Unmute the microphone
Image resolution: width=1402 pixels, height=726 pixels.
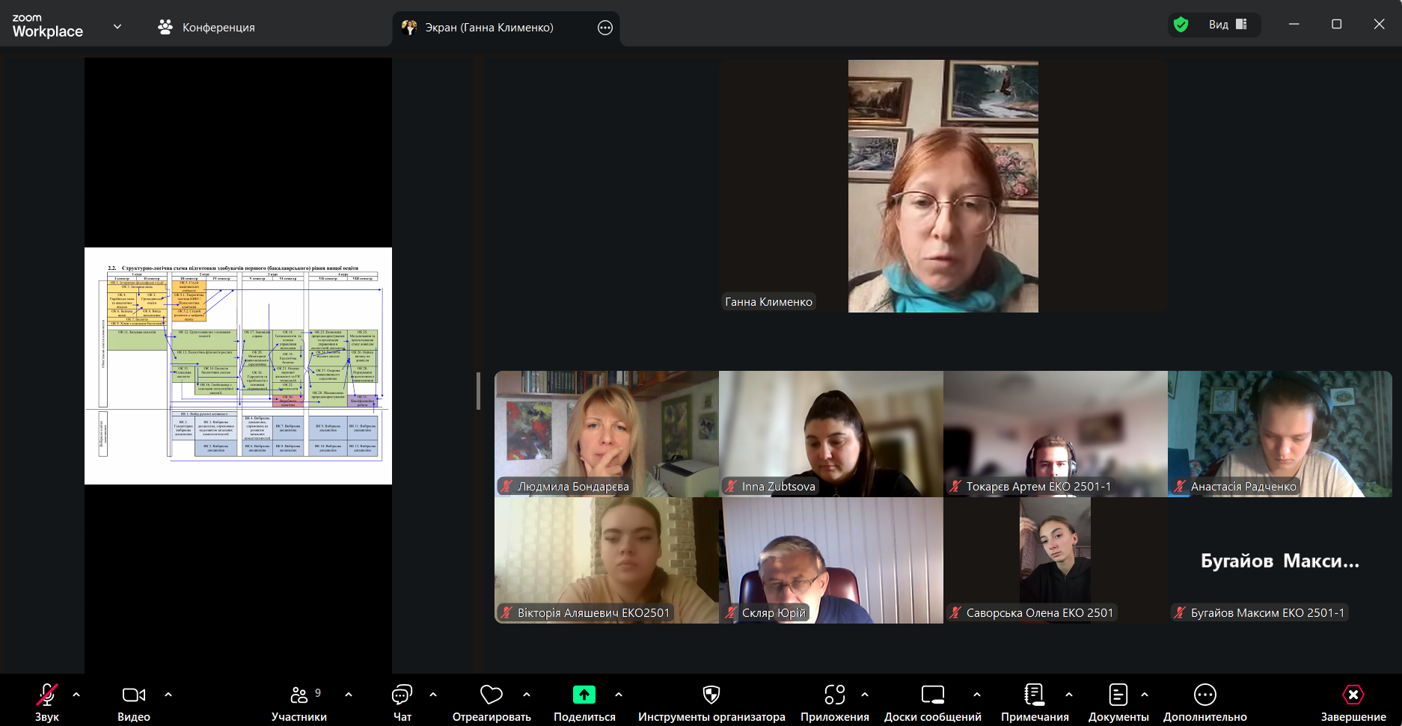(46, 695)
